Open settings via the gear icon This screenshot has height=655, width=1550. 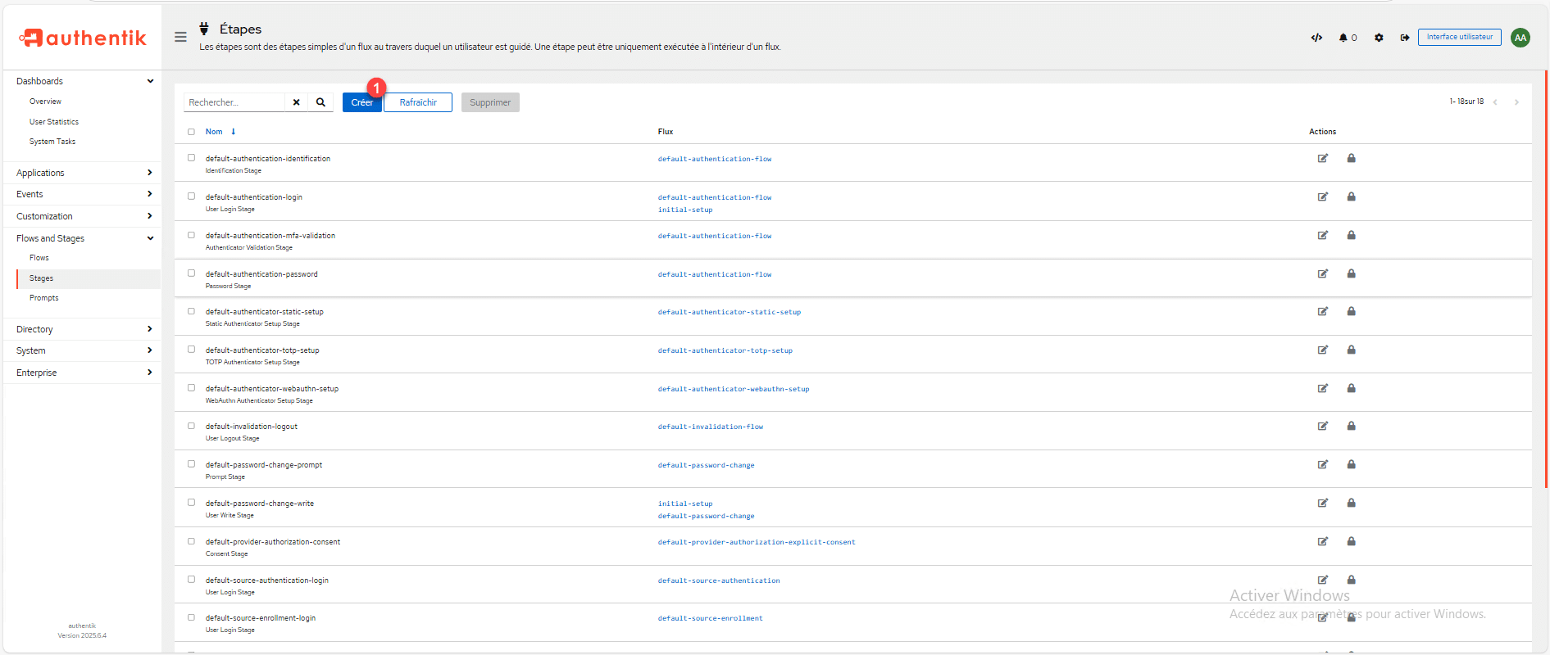pyautogui.click(x=1379, y=38)
